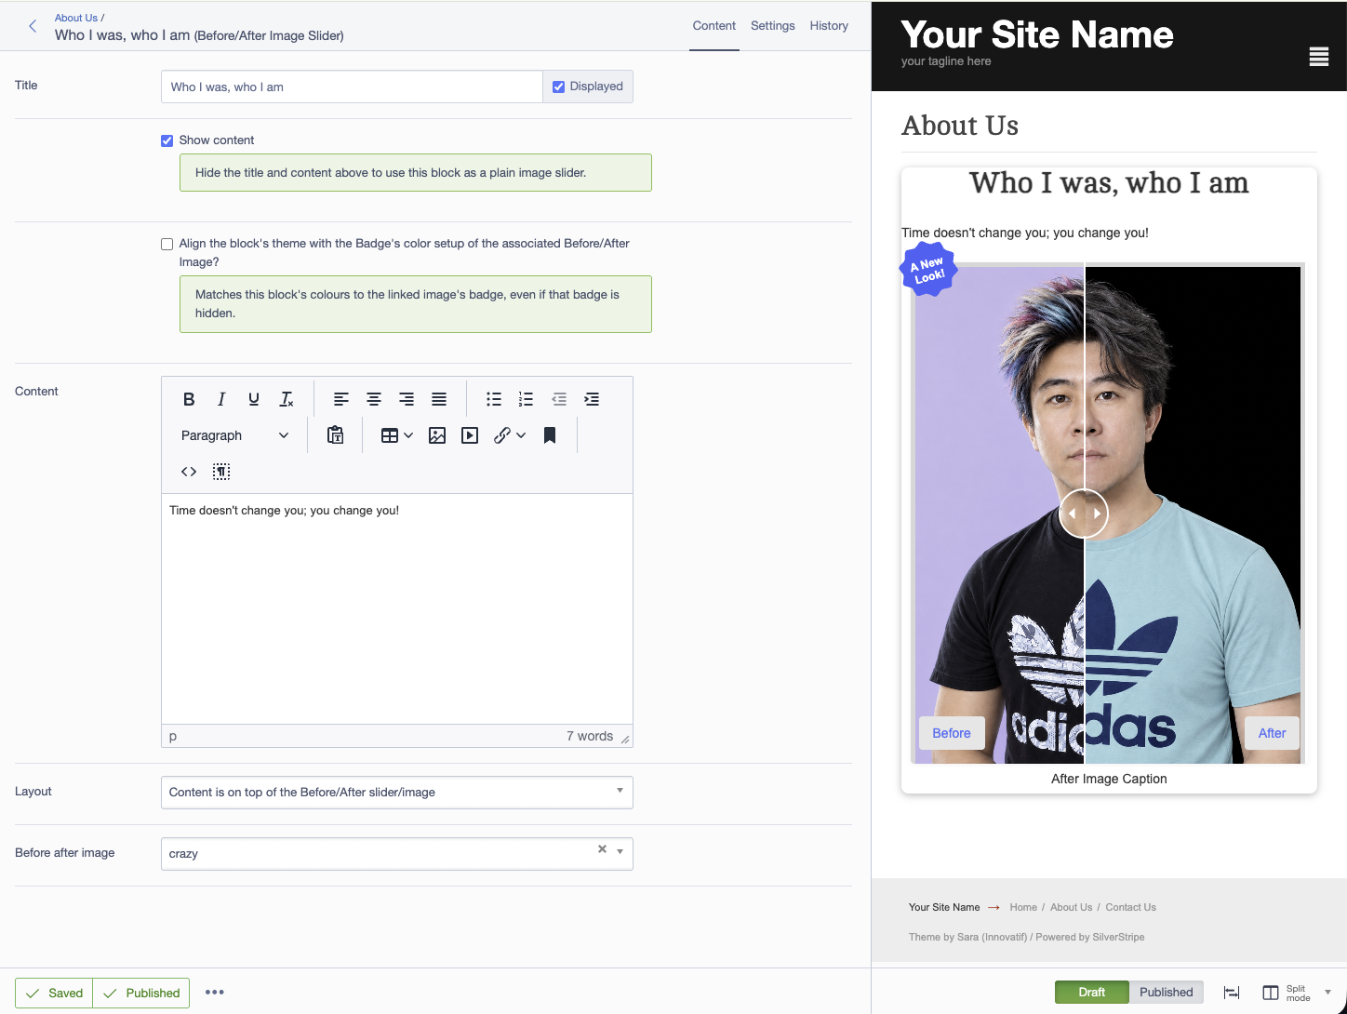Click the preview size icon beside Split mode
1347x1014 pixels.
(x=1232, y=993)
